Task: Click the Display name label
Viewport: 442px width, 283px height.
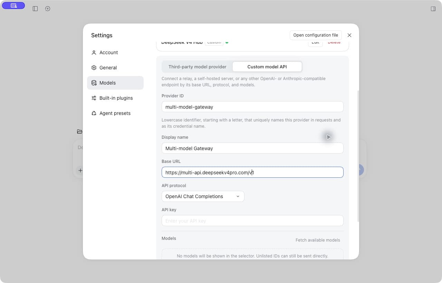Action: (x=175, y=137)
